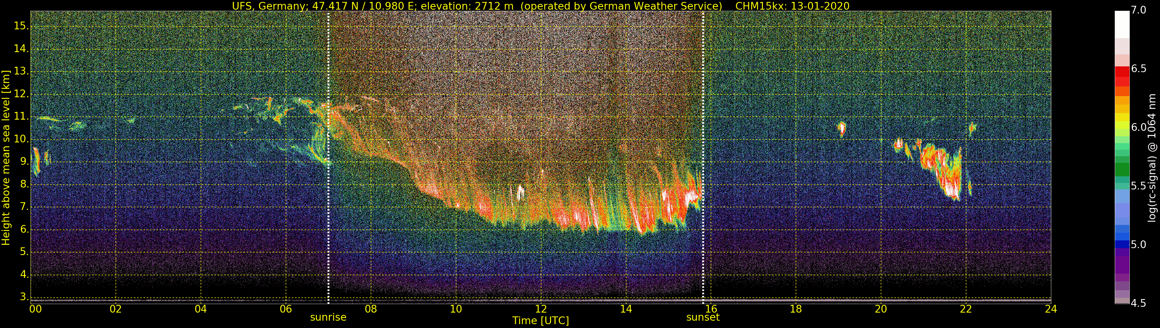This screenshot has width=1160, height=328.
Task: Click colorbar value '5.0'
Action: [x=1138, y=244]
